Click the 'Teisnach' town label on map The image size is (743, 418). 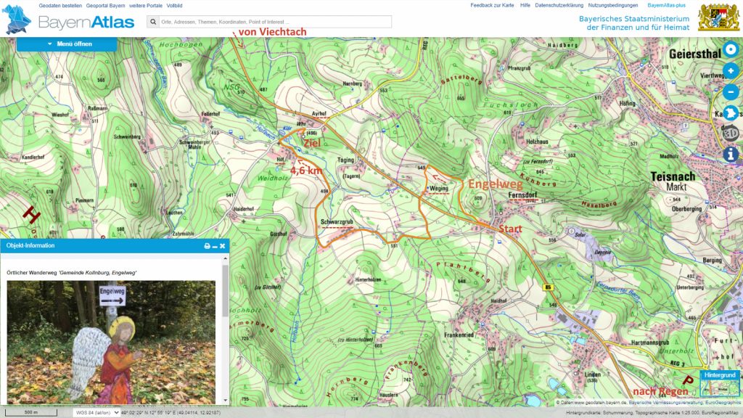(x=673, y=177)
